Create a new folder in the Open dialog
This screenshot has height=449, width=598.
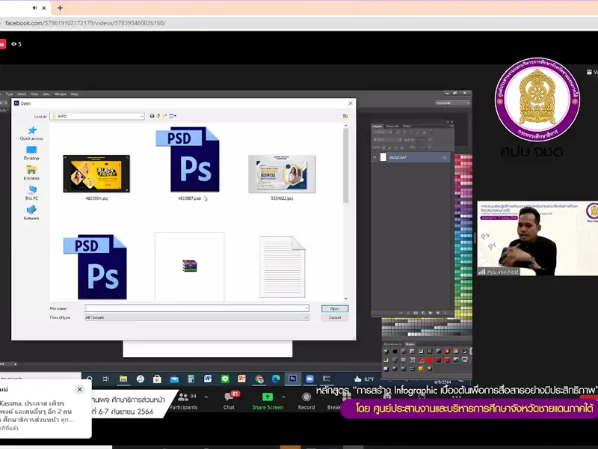click(164, 116)
